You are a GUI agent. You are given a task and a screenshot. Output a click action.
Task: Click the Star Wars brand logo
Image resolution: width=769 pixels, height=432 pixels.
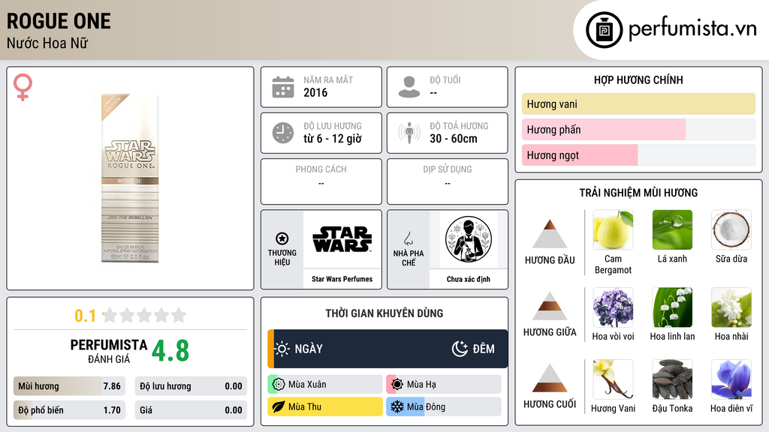coord(342,239)
